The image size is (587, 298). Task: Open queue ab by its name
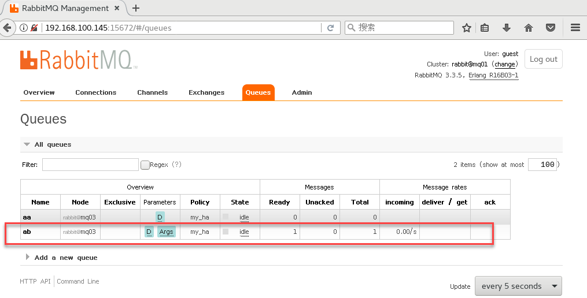pyautogui.click(x=27, y=232)
